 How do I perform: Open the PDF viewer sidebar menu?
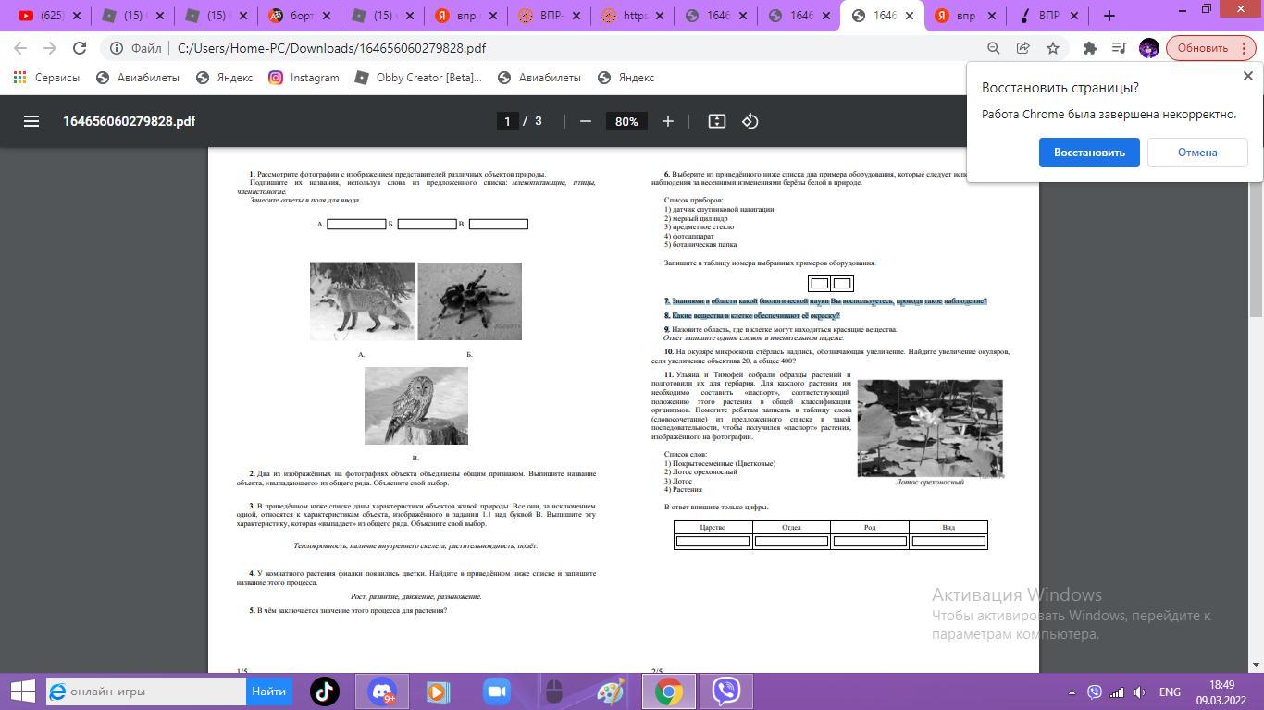point(31,121)
